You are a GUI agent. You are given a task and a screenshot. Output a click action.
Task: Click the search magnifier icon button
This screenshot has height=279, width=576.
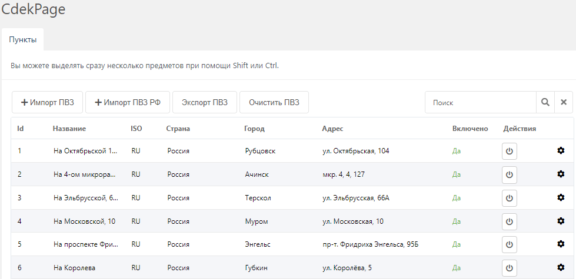(545, 102)
